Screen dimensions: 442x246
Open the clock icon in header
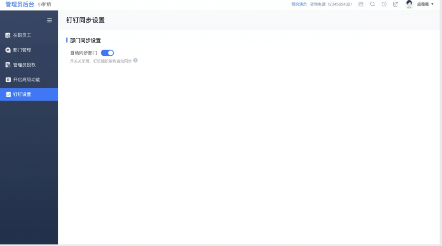point(384,4)
